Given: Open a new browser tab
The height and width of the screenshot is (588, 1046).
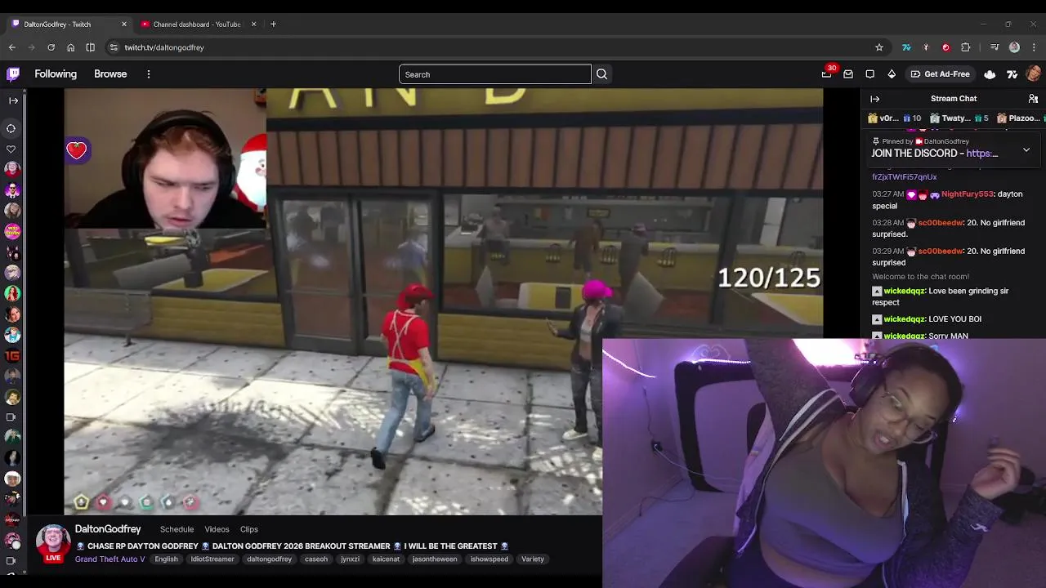Looking at the screenshot, I should [x=273, y=24].
